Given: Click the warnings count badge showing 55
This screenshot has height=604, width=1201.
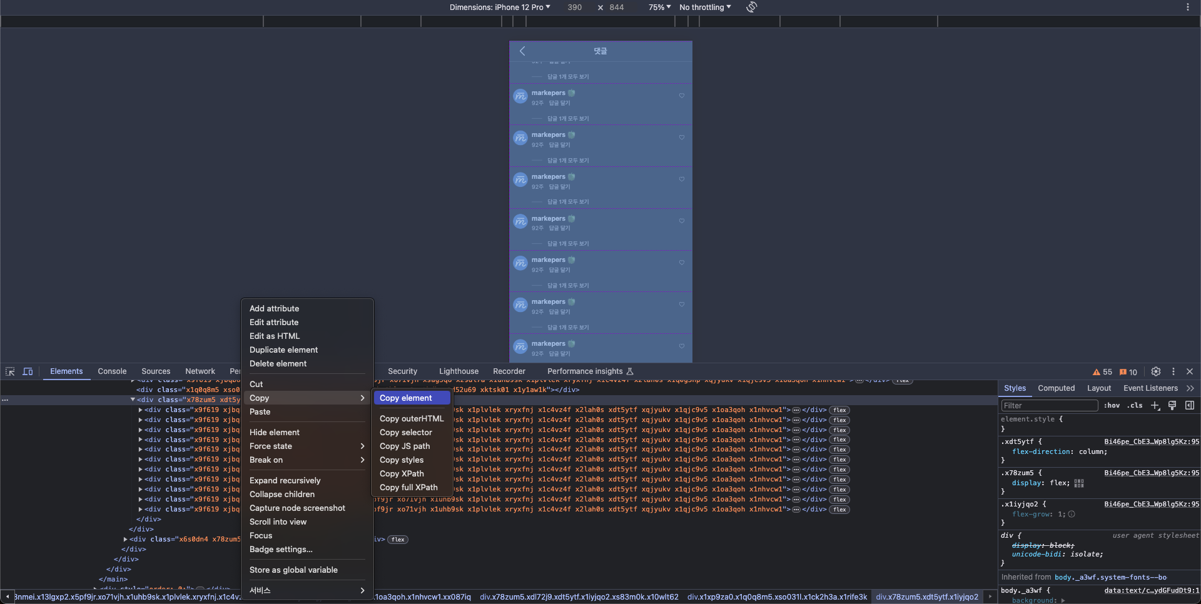Looking at the screenshot, I should 1102,372.
